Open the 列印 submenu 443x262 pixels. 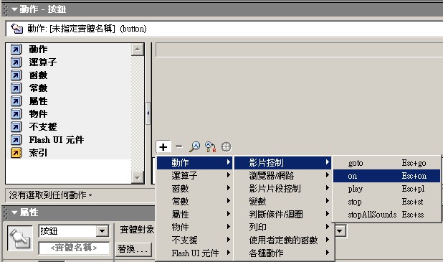click(x=283, y=228)
